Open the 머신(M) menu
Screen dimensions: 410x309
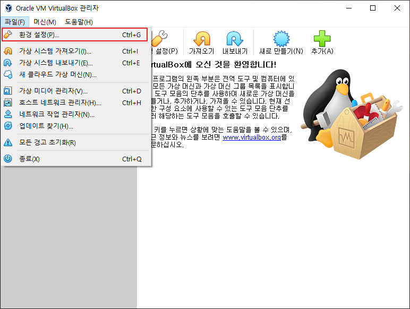click(45, 22)
